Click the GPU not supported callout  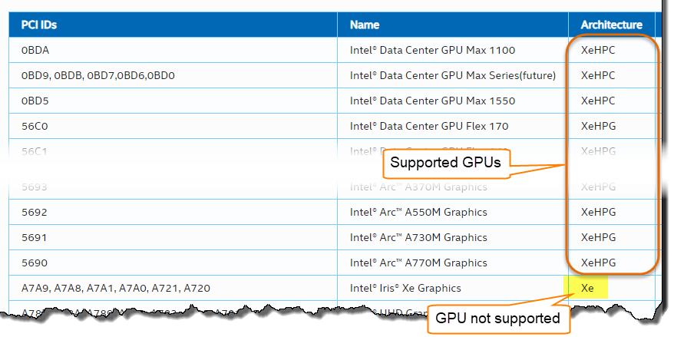(497, 318)
